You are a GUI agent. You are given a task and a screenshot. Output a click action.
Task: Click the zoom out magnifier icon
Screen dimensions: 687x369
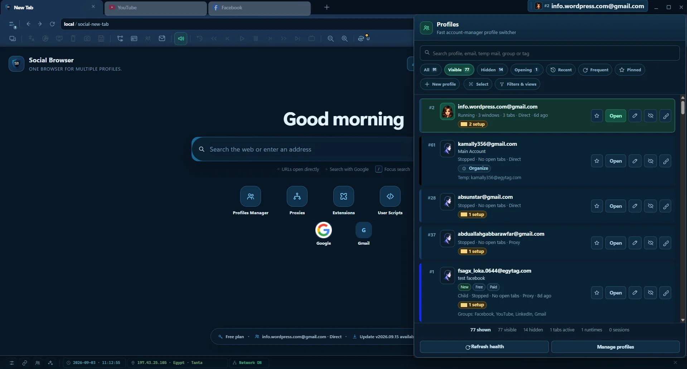click(331, 39)
